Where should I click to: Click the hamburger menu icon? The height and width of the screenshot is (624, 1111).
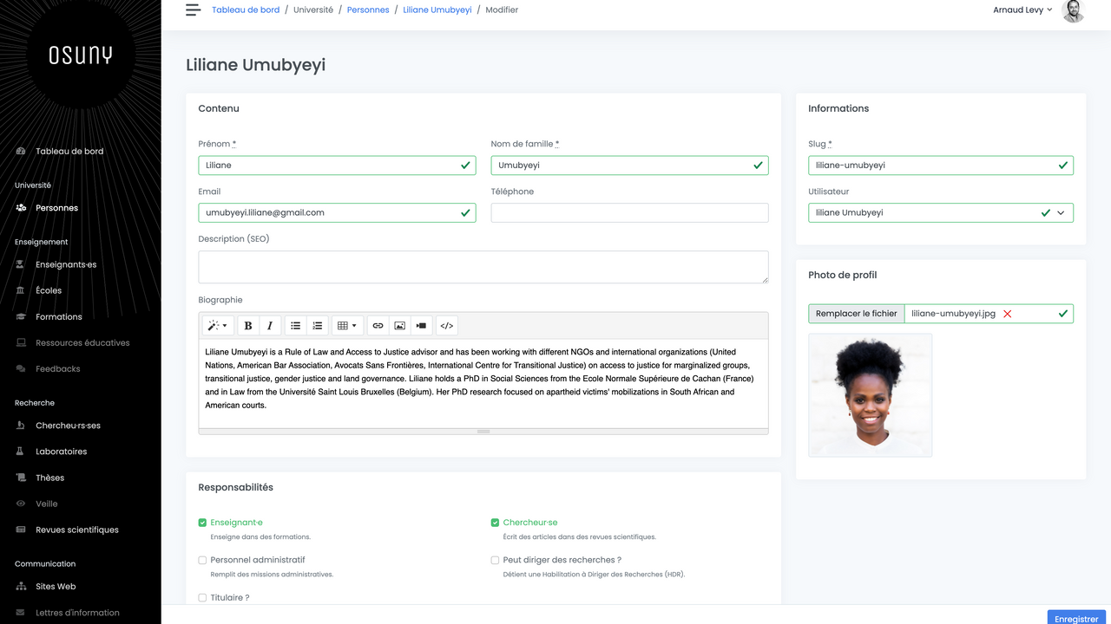[x=193, y=10]
